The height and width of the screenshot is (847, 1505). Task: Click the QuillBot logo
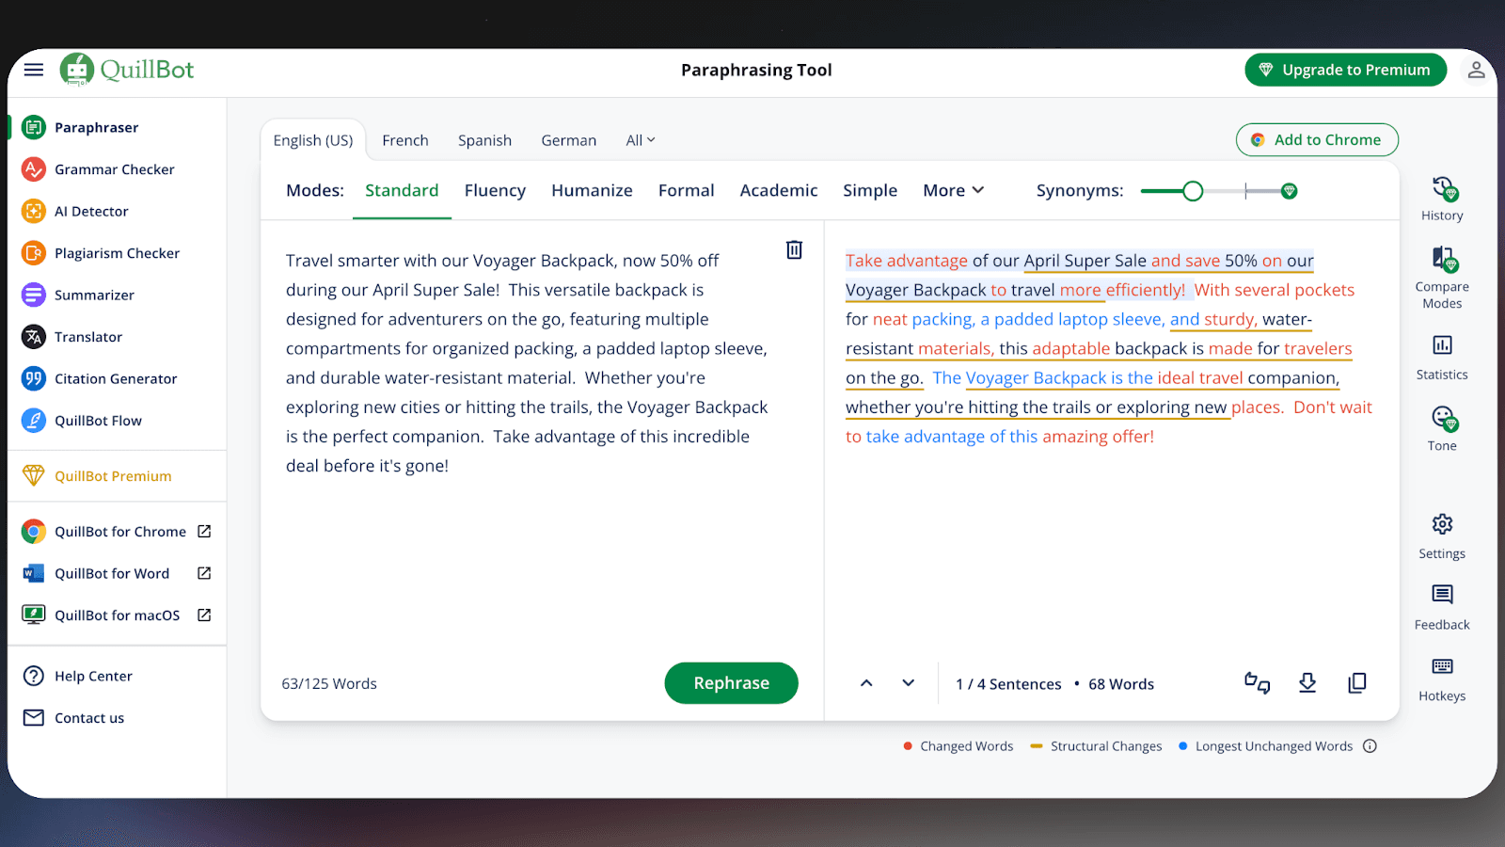127,70
